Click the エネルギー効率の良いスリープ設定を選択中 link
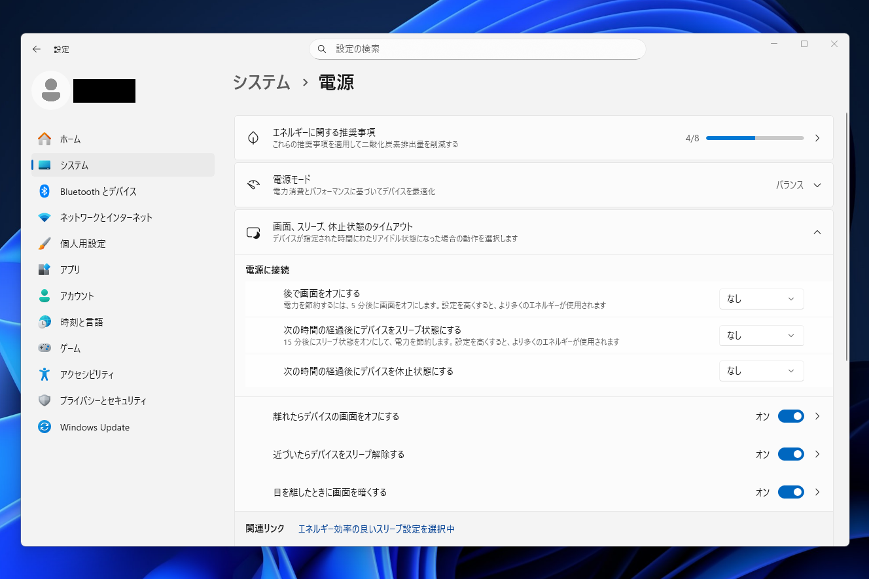 [x=376, y=528]
